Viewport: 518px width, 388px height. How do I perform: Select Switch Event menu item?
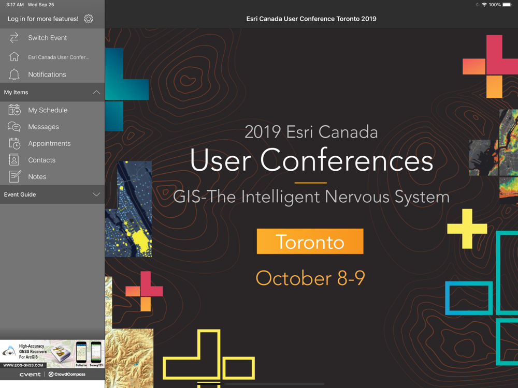(52, 38)
